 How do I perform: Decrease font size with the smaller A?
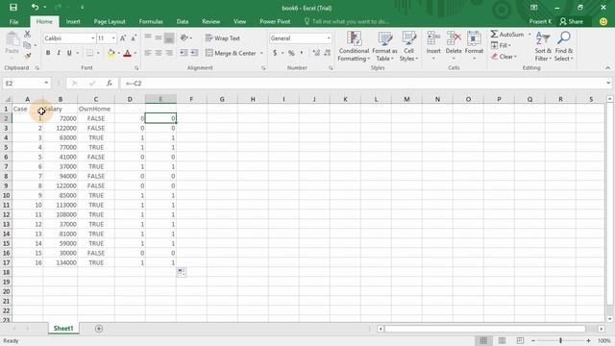(134, 38)
